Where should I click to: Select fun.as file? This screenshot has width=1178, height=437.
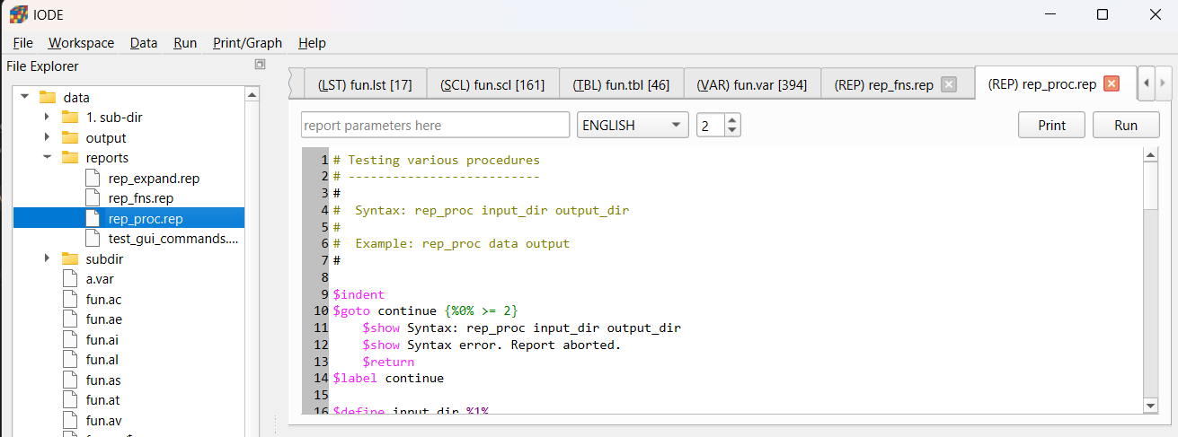102,380
